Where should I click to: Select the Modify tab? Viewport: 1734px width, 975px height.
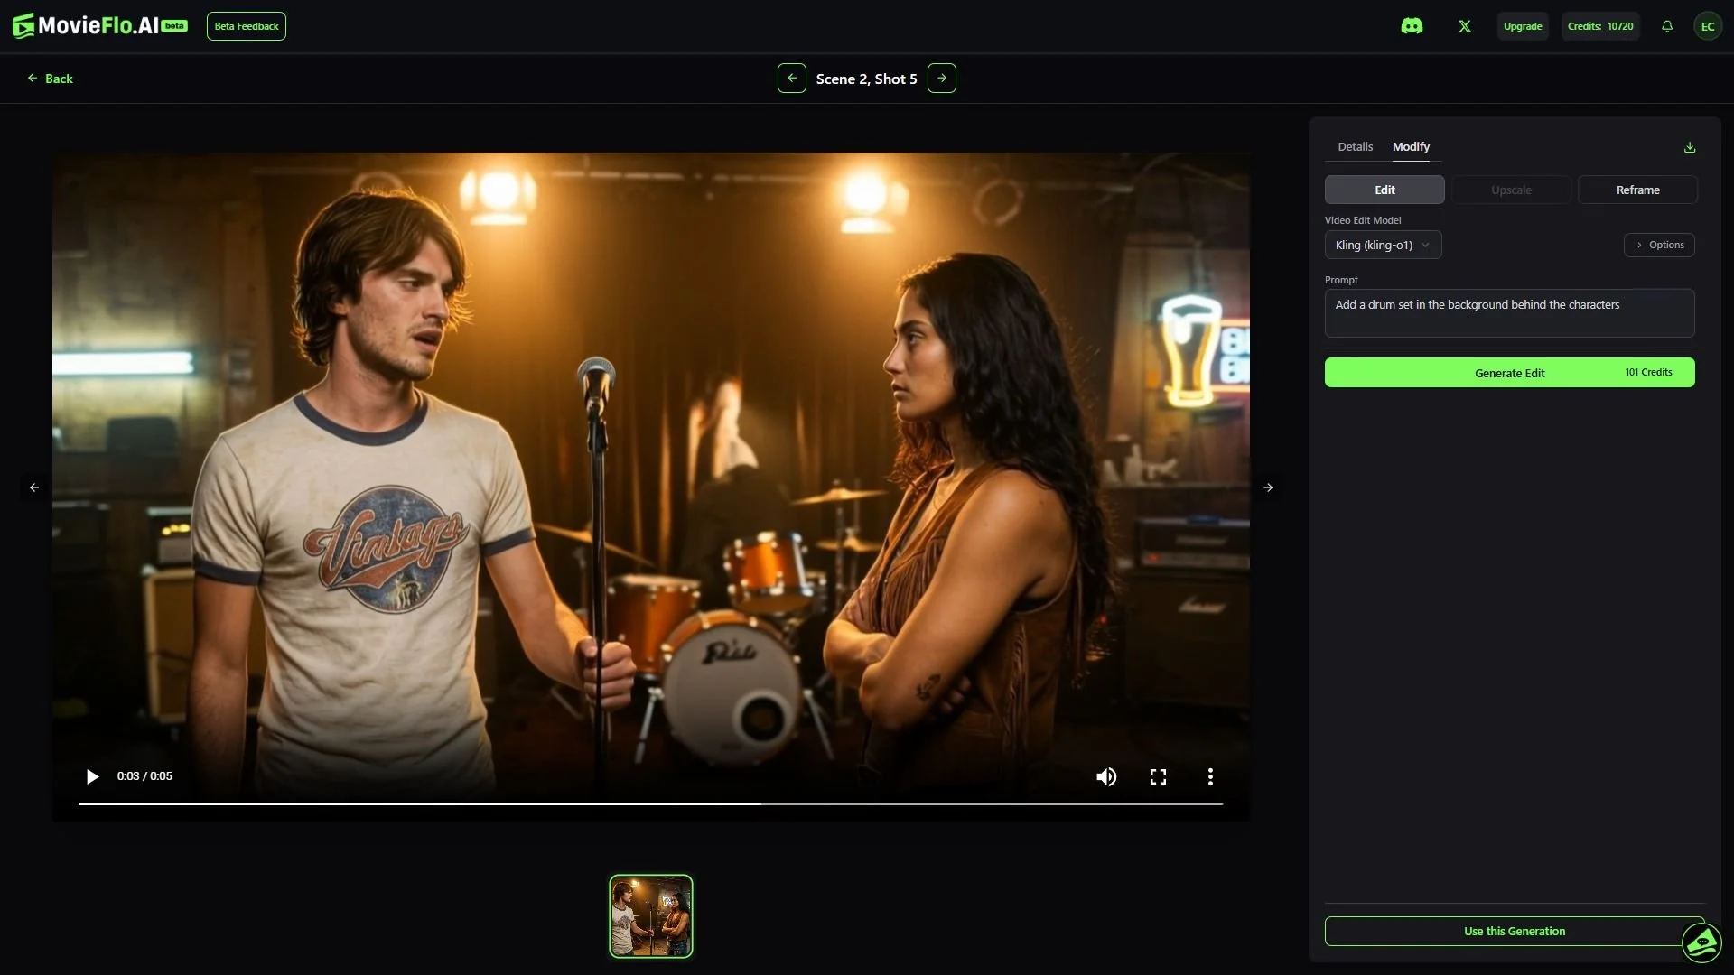coord(1411,146)
